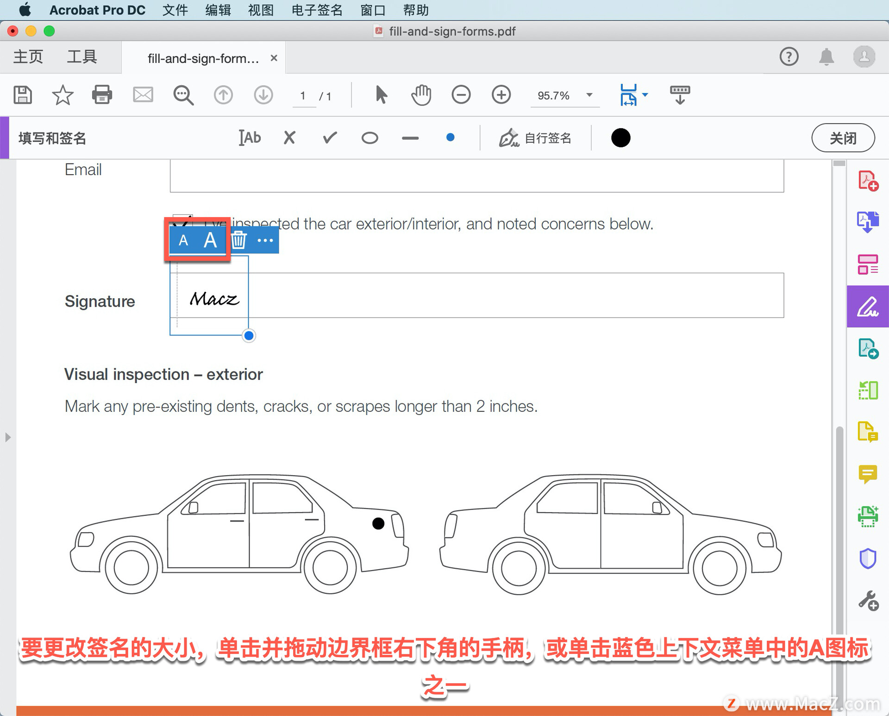The height and width of the screenshot is (716, 889).
Task: Click the Macz signature
Action: 214,299
